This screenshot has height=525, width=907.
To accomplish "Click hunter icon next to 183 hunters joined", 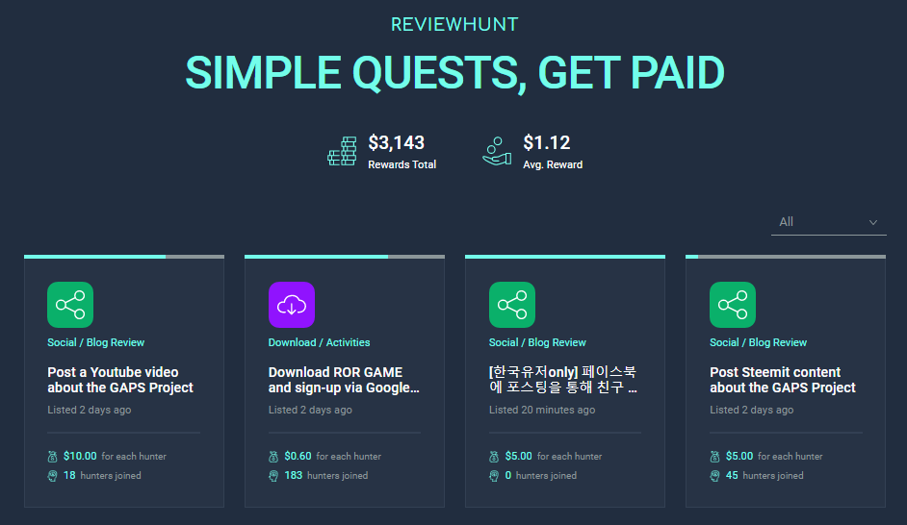I will click(x=273, y=476).
